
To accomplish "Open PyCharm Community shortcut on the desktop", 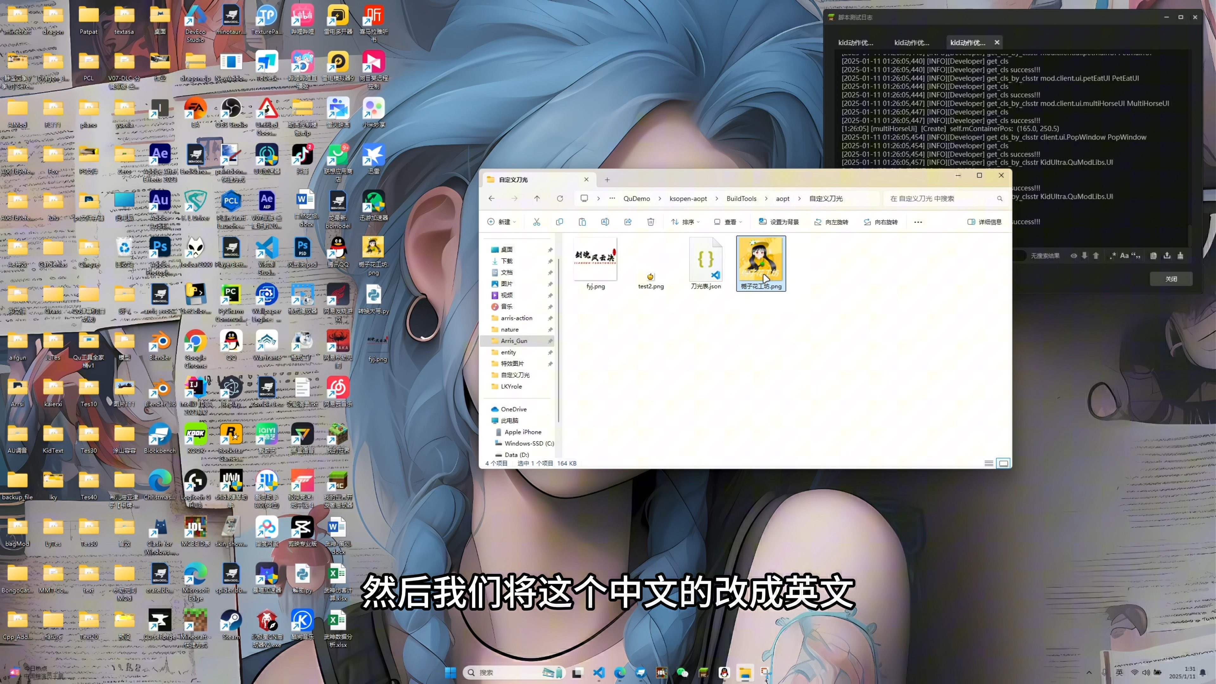I will point(231,303).
